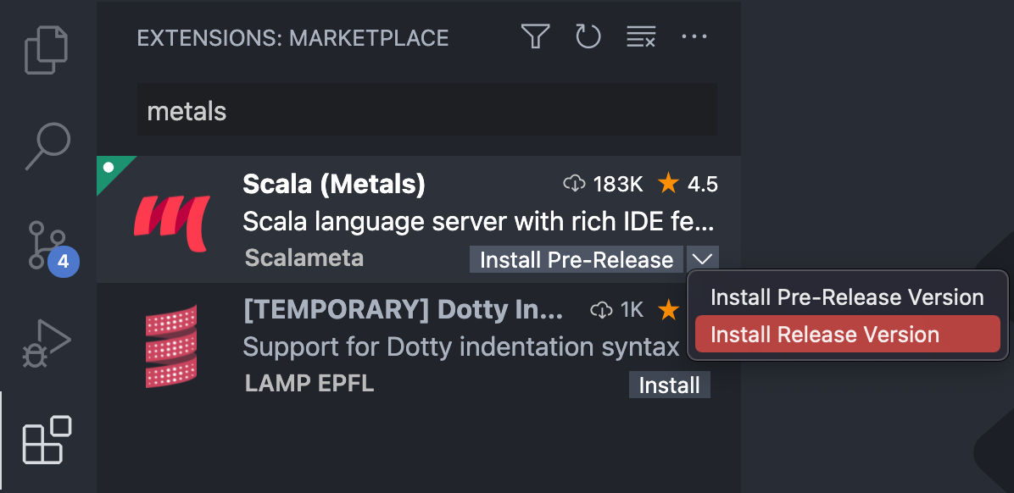Click the 183K download count
The width and height of the screenshot is (1014, 493).
(602, 184)
